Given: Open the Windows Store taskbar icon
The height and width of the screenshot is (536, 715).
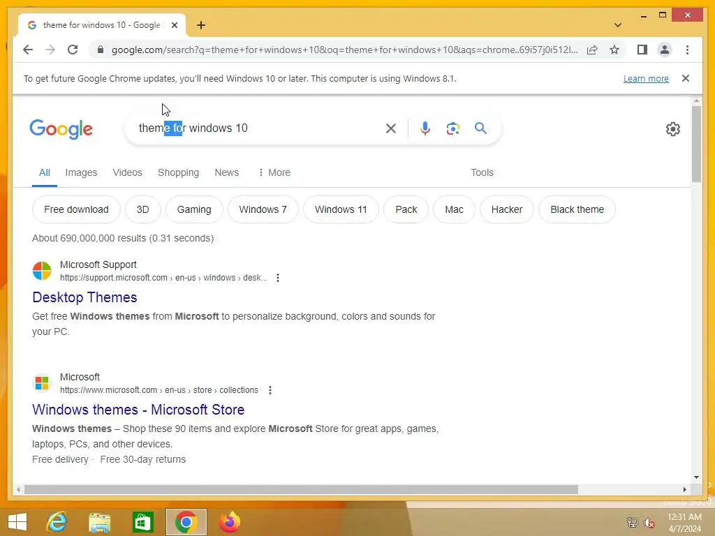Looking at the screenshot, I should click(142, 522).
